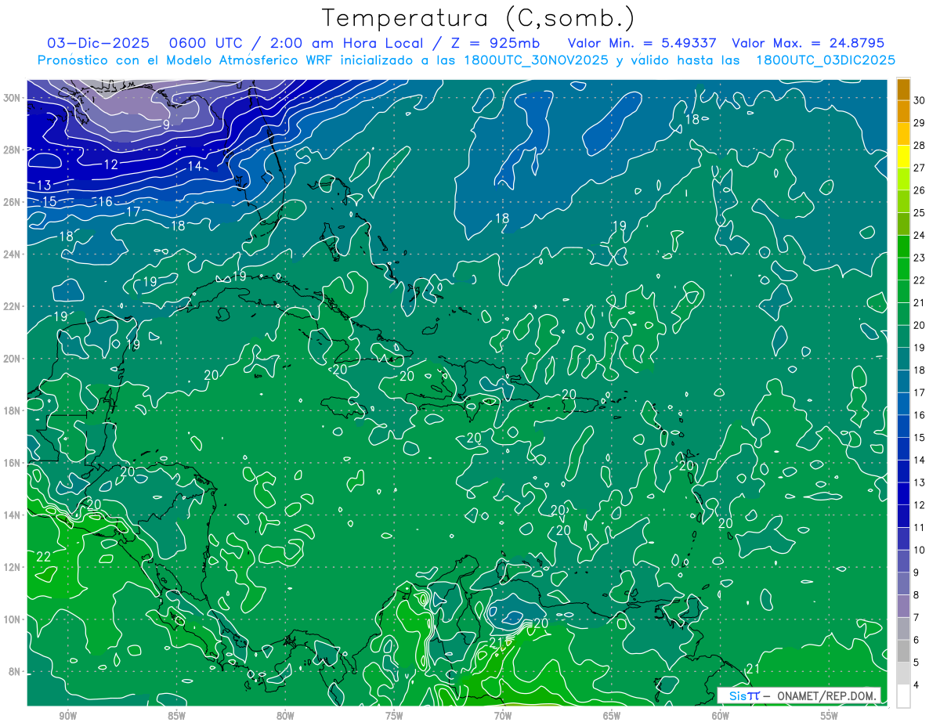Image resolution: width=940 pixels, height=726 pixels.
Task: Click the "Valor Max. = 24.8795" value
Action: [x=808, y=43]
